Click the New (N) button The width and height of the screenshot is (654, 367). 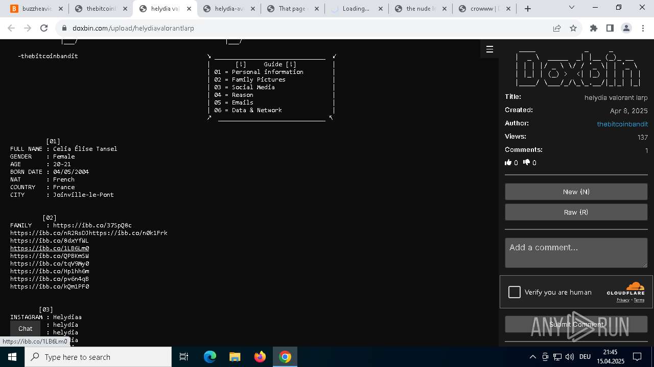coord(576,192)
